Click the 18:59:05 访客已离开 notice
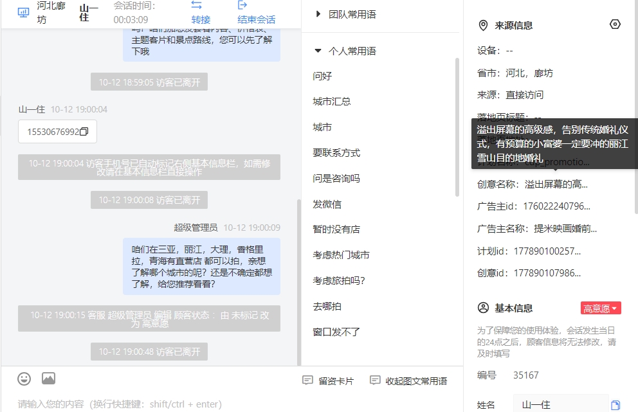This screenshot has height=412, width=638. pyautogui.click(x=149, y=82)
